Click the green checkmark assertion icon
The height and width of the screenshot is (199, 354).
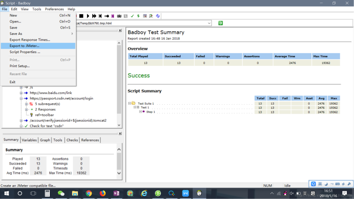(132, 16)
